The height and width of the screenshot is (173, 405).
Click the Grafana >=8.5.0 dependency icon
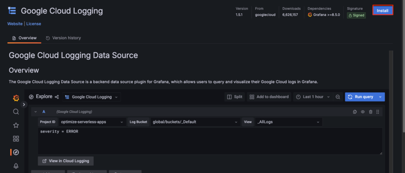(310, 15)
